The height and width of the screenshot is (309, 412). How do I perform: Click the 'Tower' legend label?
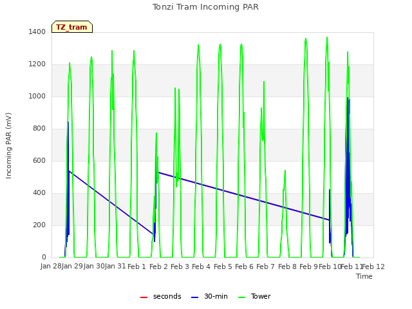[261, 296]
